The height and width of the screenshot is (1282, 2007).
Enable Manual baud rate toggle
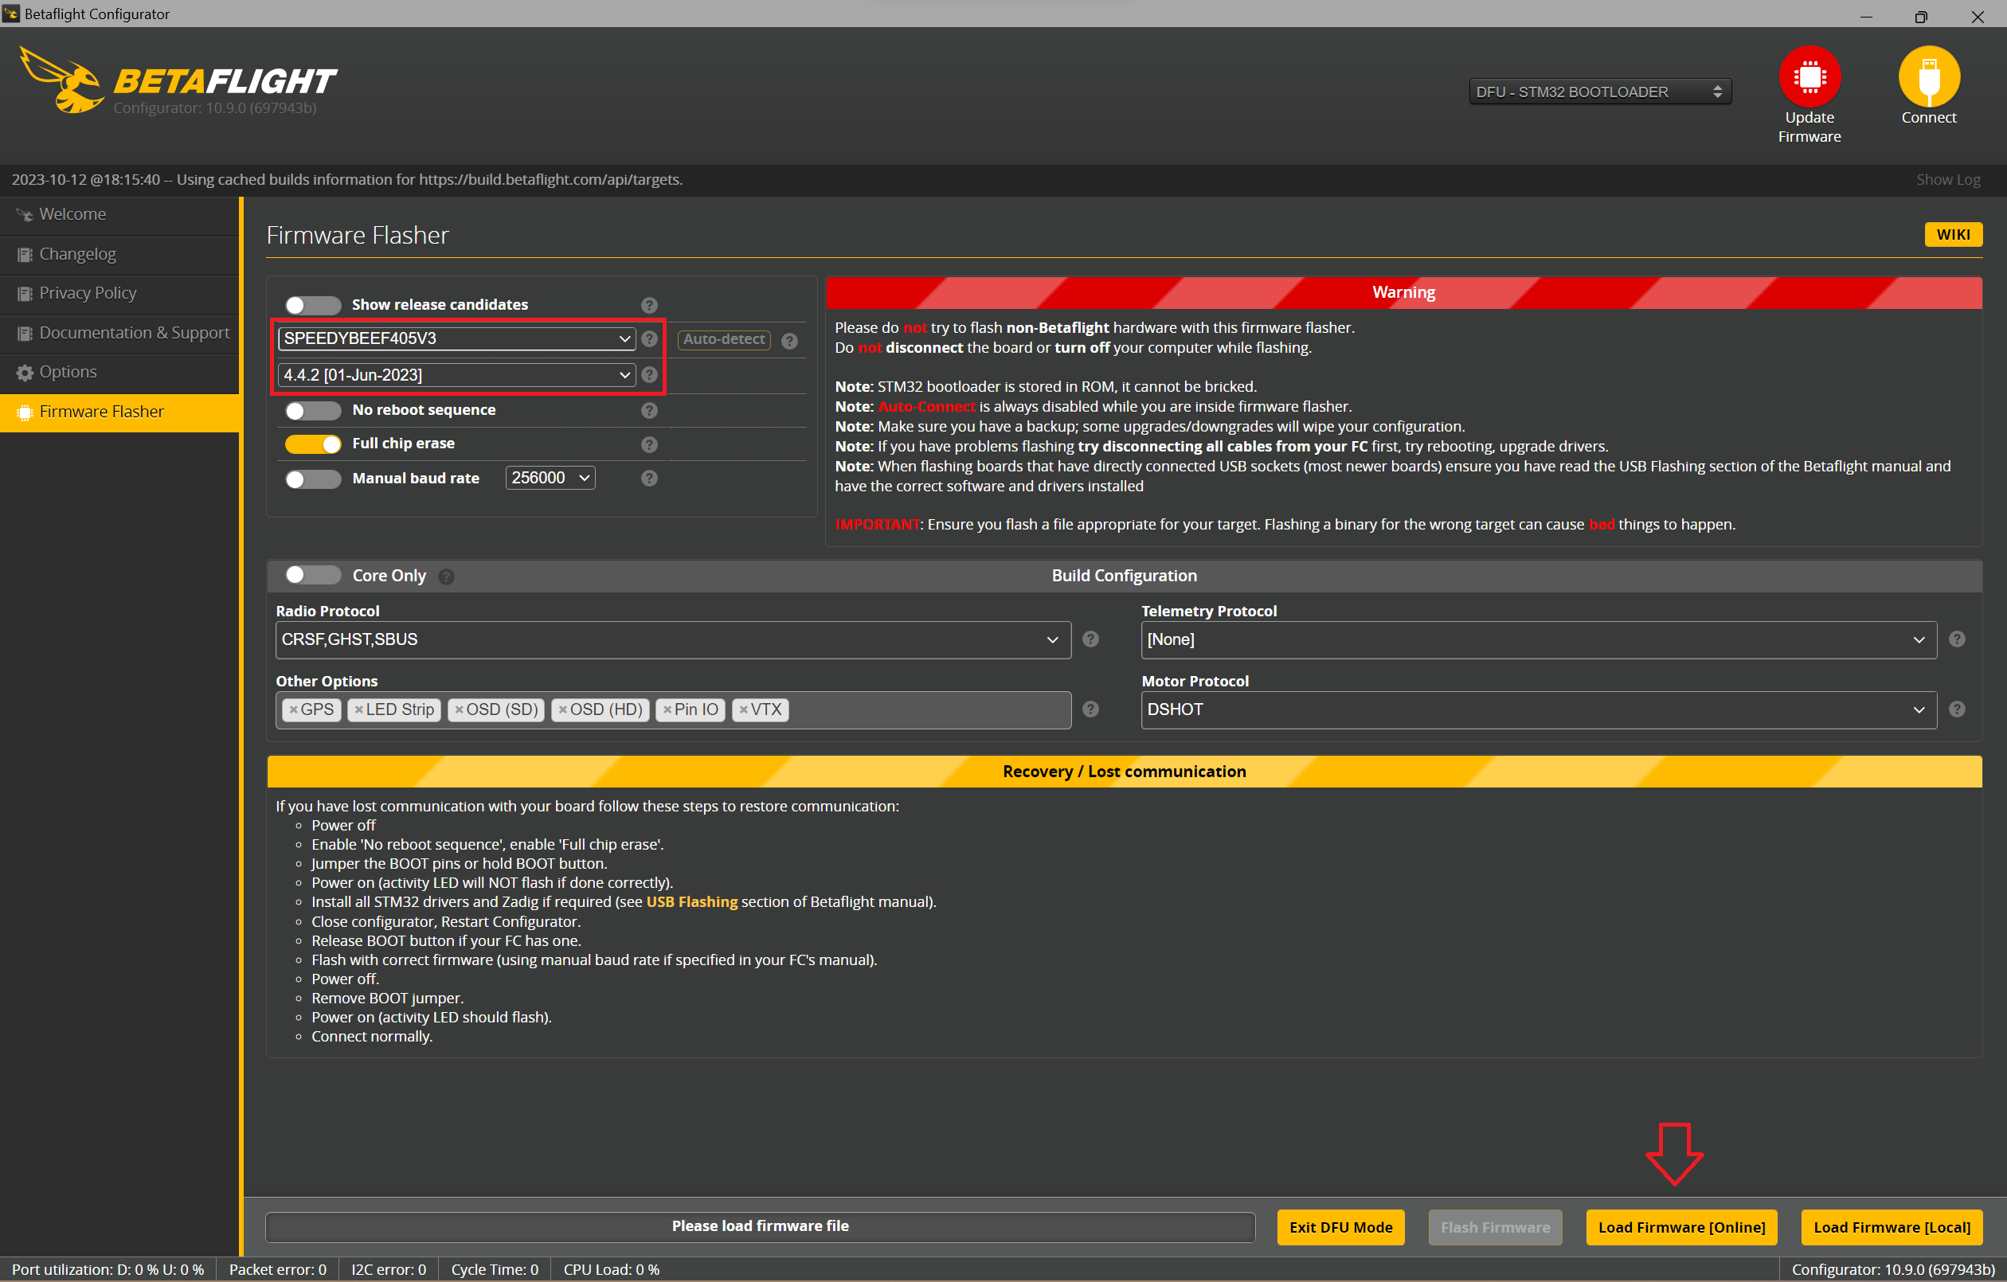[312, 479]
